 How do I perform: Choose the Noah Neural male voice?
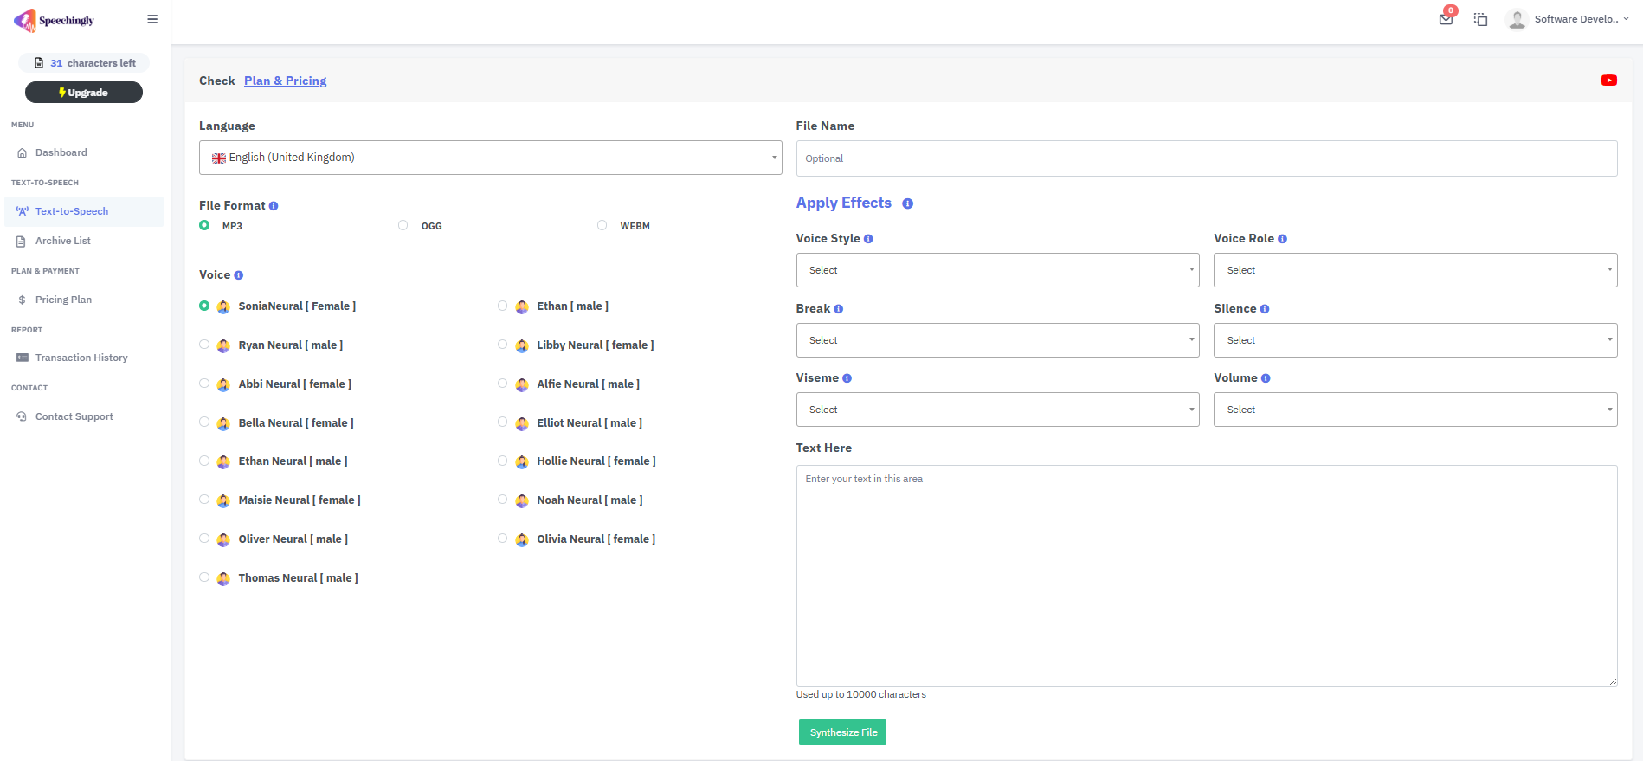point(503,500)
